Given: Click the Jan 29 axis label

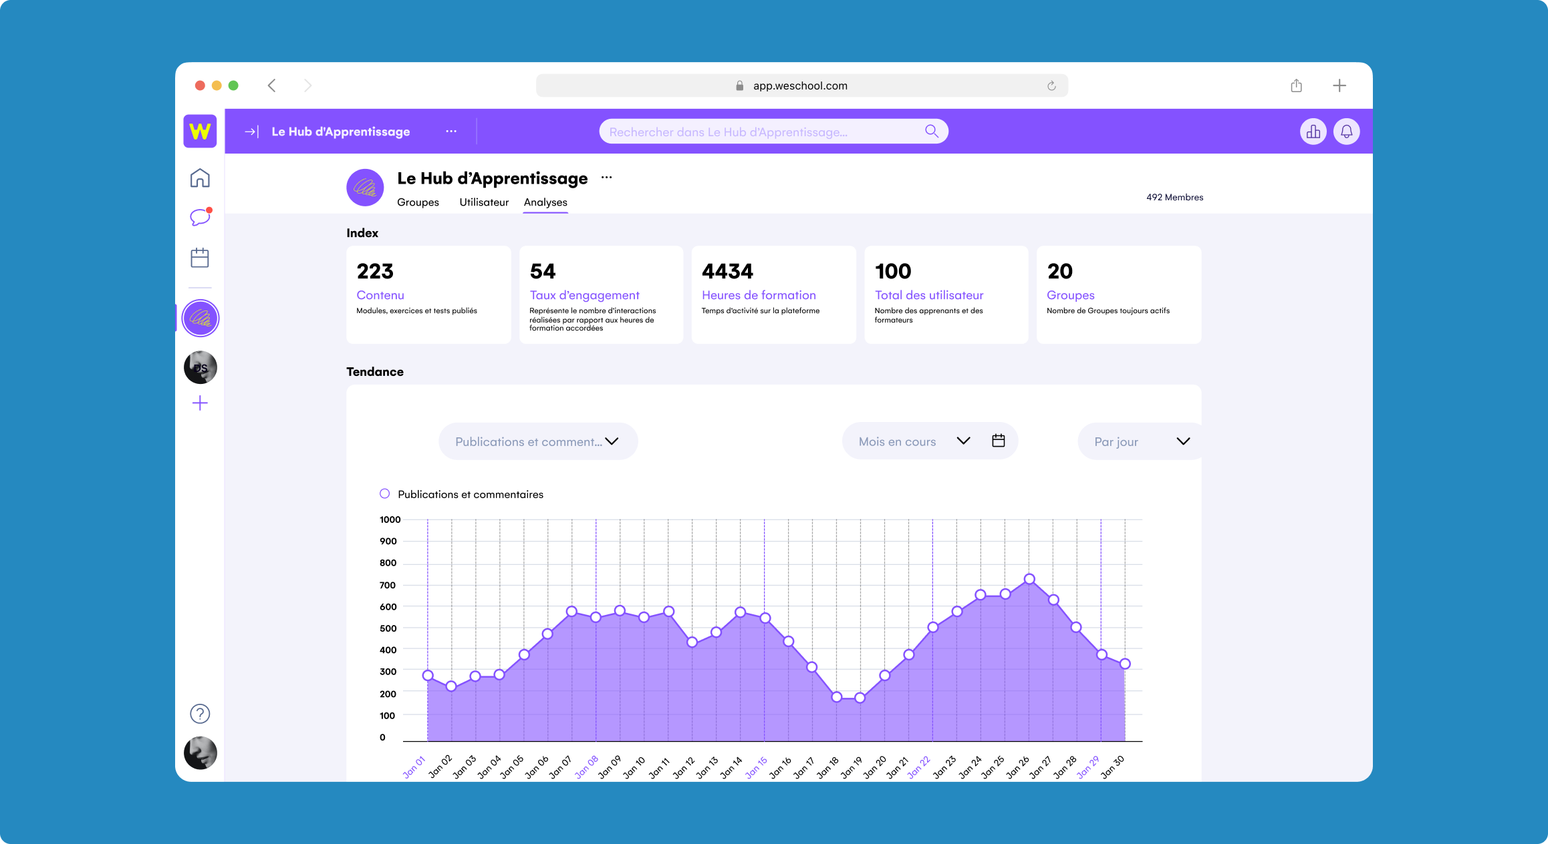Looking at the screenshot, I should coord(1088,767).
